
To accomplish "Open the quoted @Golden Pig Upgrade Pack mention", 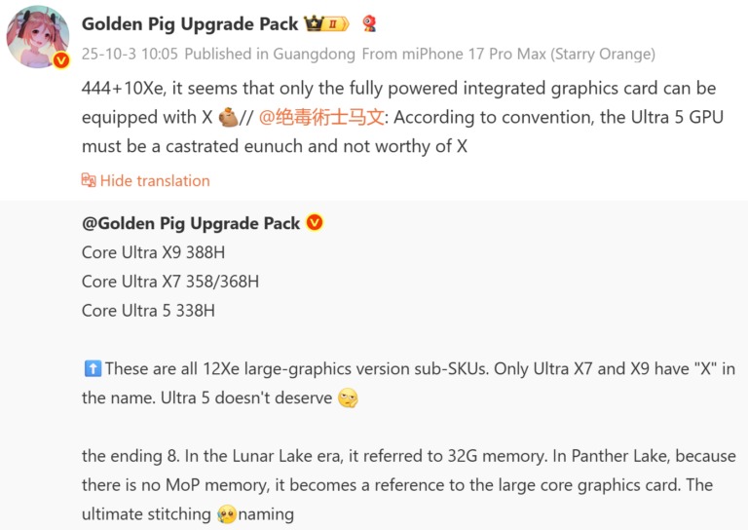I will click(x=191, y=223).
